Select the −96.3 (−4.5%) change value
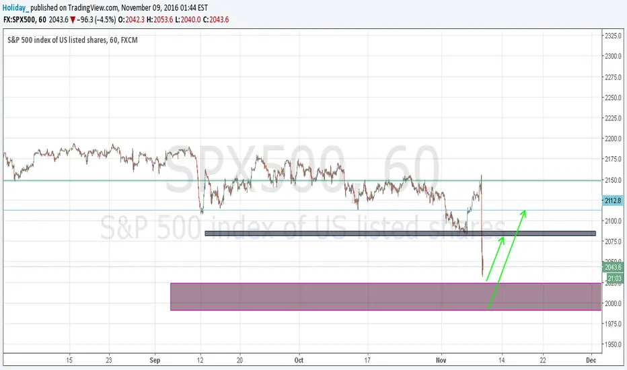Screen dimensions: 627x370 96,20
